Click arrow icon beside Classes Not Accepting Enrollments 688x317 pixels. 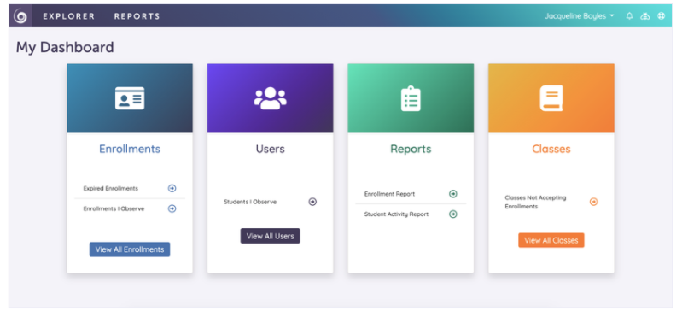click(593, 202)
